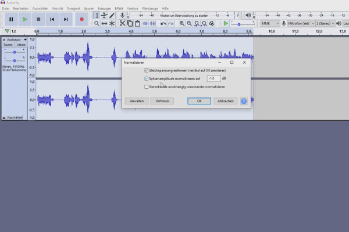This screenshot has height=232, width=349.
Task: Pause playback with the Pause button
Action: pos(11,19)
